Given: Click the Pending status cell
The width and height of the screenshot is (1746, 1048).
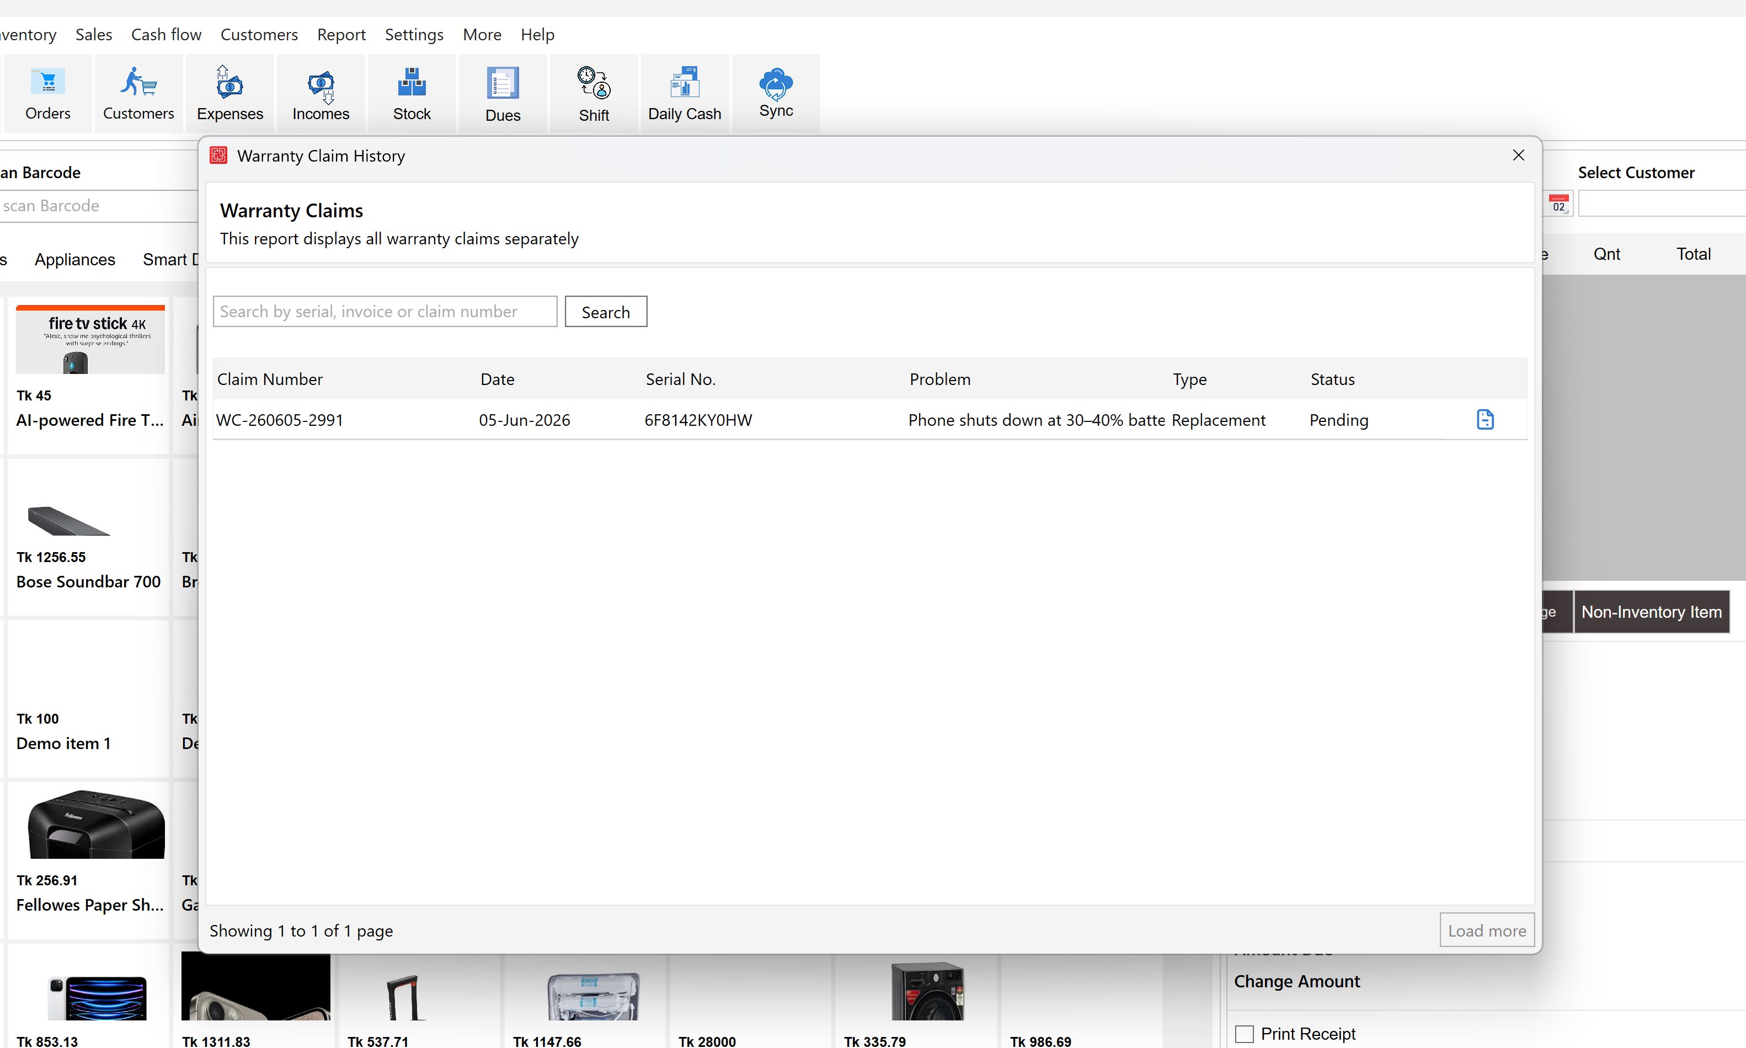Looking at the screenshot, I should [1338, 420].
